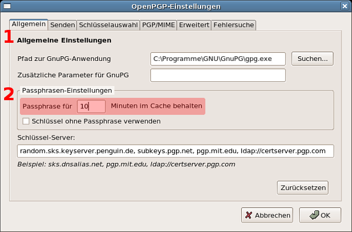Enable Schlüssel ohne Passphrase verwenden checkbox
The width and height of the screenshot is (352, 232).
coord(26,121)
